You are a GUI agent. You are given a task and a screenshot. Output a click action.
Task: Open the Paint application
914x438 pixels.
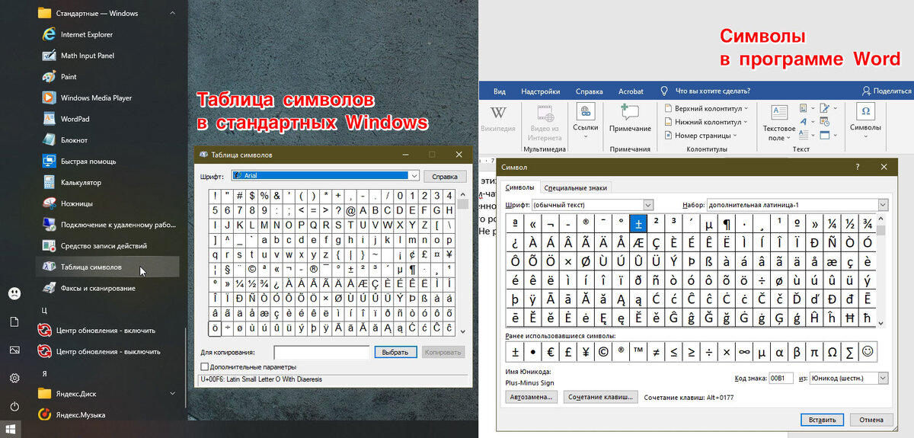pyautogui.click(x=107, y=77)
